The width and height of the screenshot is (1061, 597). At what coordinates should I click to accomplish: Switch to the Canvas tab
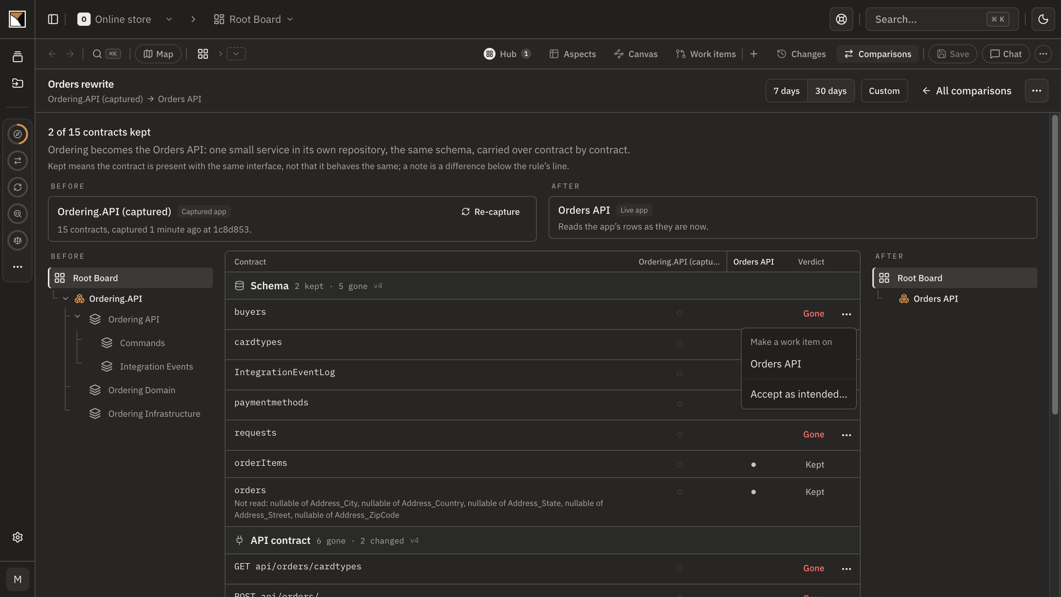point(635,54)
